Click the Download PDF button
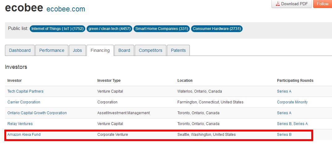The width and height of the screenshot is (332, 146). tap(291, 4)
